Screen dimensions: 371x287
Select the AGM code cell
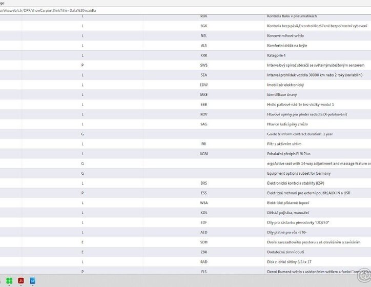(204, 153)
